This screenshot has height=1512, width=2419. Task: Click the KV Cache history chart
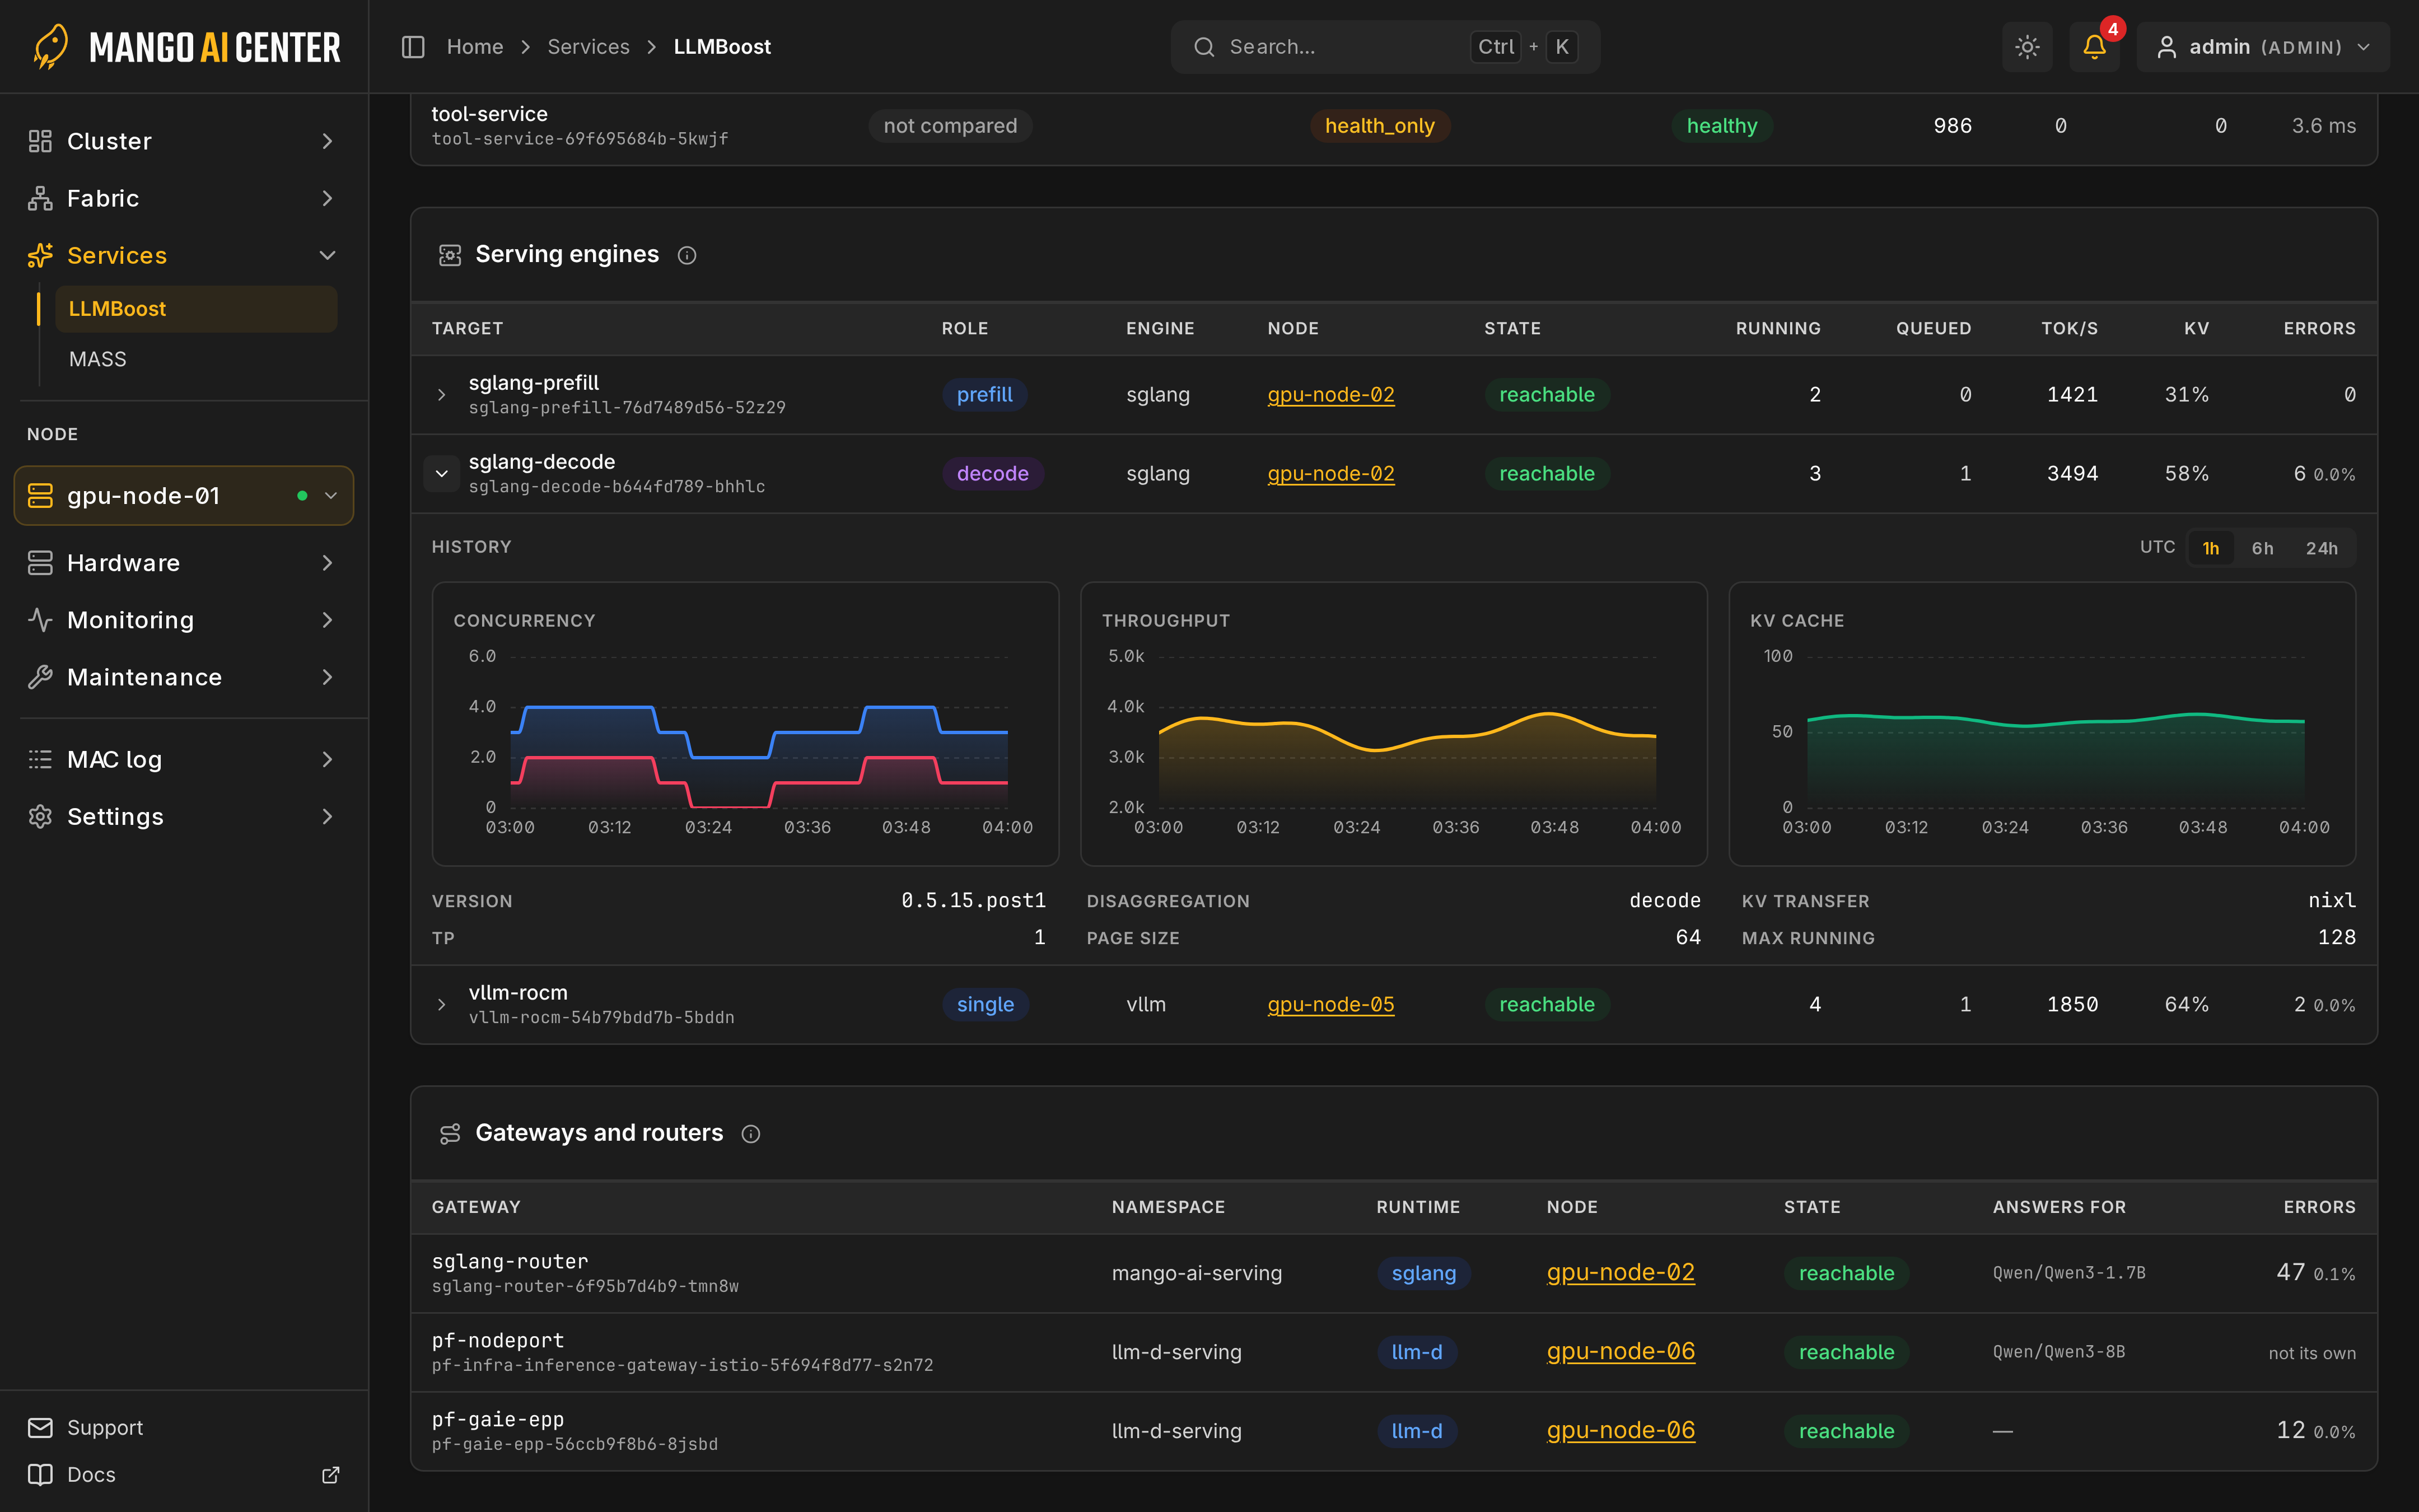[2042, 724]
